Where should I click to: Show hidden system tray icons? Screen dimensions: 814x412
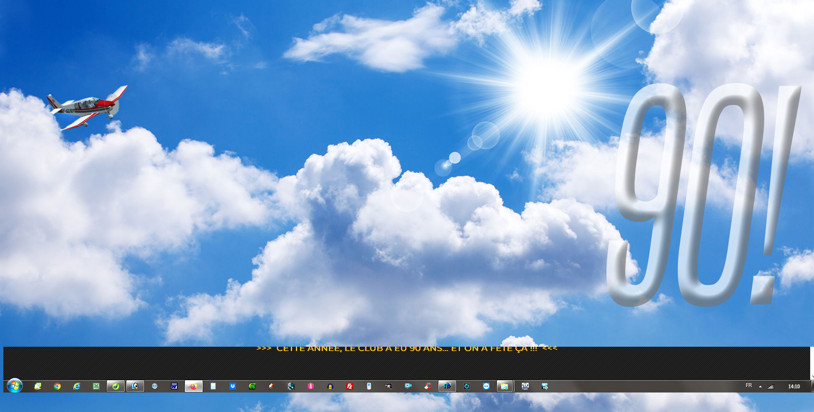760,387
